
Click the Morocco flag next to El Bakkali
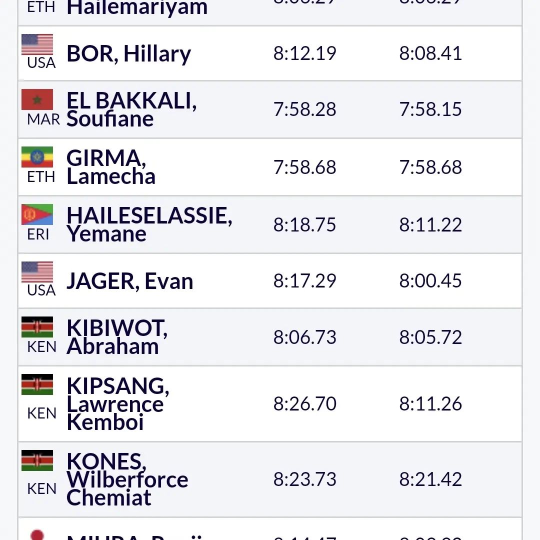pyautogui.click(x=37, y=100)
